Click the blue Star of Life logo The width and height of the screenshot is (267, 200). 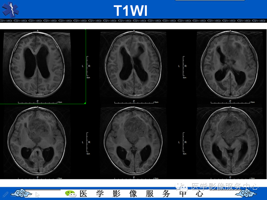click(11, 9)
